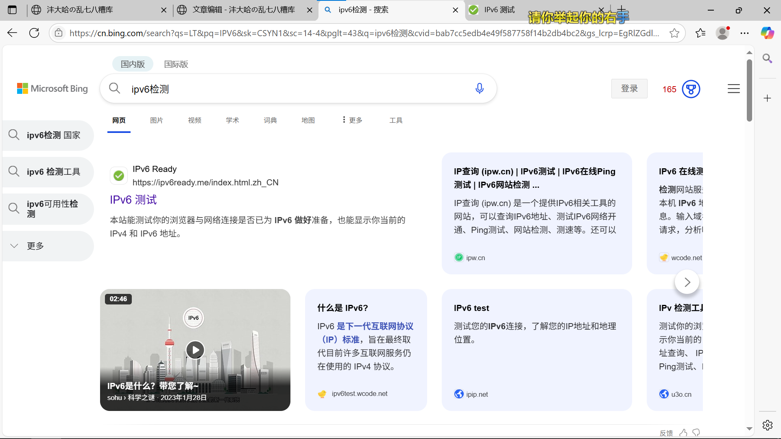Launch Copilot from the toolbar
The image size is (781, 439).
768,33
